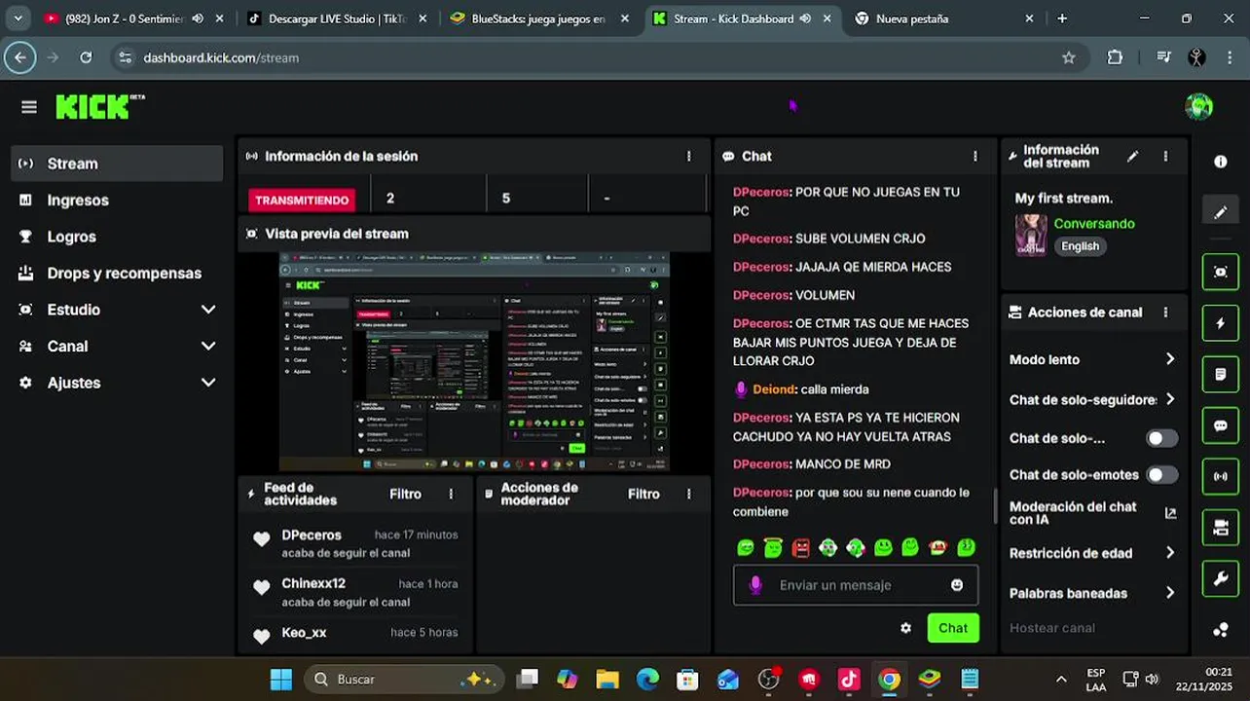Open the Stream page in sidebar

pos(117,164)
